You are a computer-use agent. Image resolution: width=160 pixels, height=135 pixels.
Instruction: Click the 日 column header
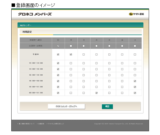coord(58,40)
